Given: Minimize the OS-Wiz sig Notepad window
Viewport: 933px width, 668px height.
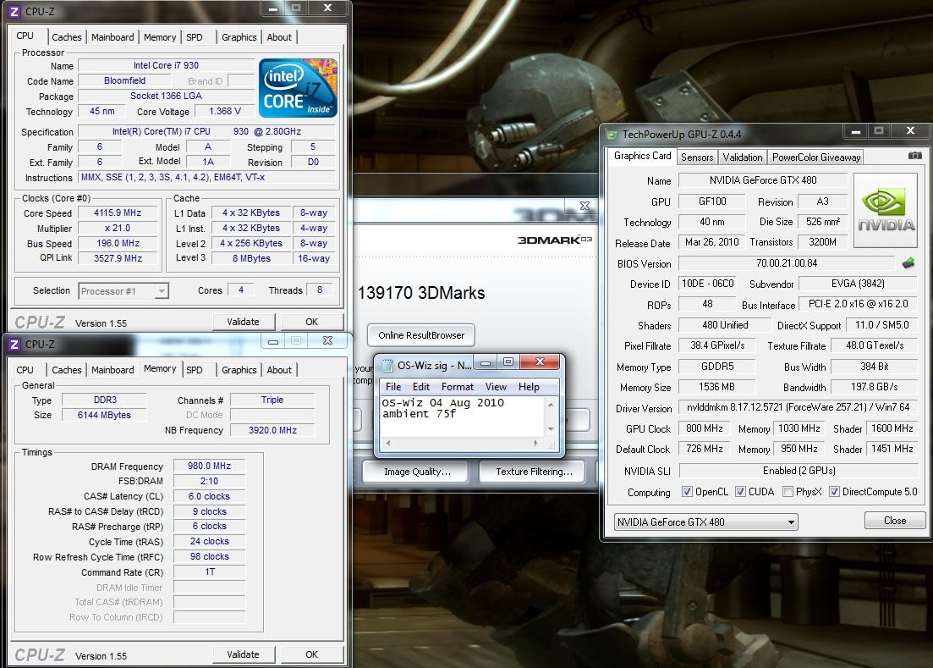Looking at the screenshot, I should pos(486,362).
